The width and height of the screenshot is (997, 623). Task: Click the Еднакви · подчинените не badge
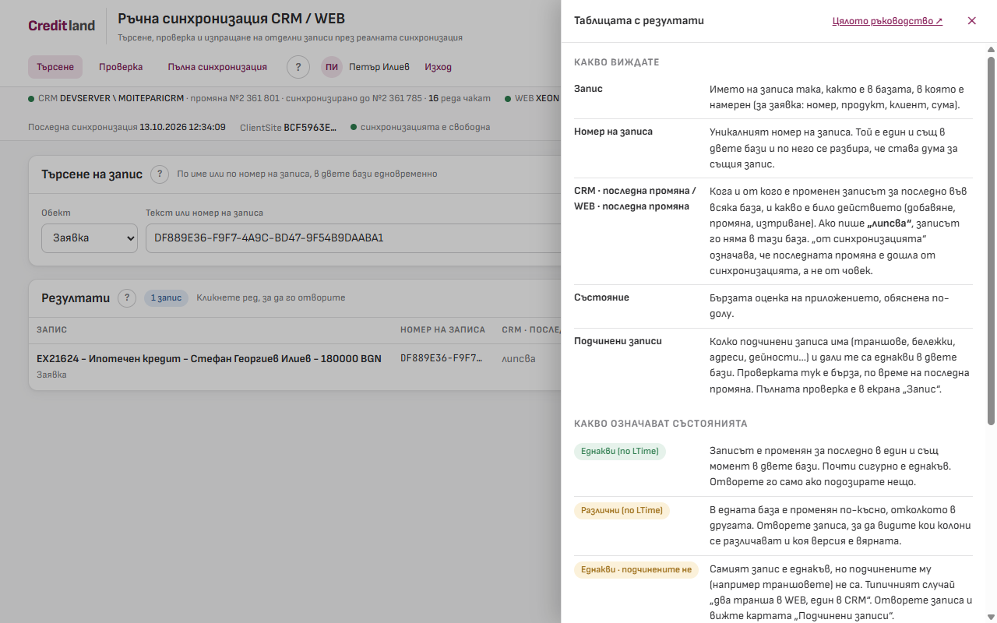tap(636, 570)
